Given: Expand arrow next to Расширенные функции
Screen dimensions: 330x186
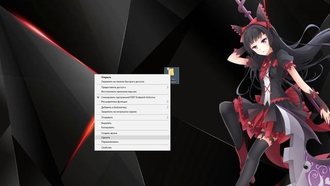Looking at the screenshot, I should [x=168, y=102].
